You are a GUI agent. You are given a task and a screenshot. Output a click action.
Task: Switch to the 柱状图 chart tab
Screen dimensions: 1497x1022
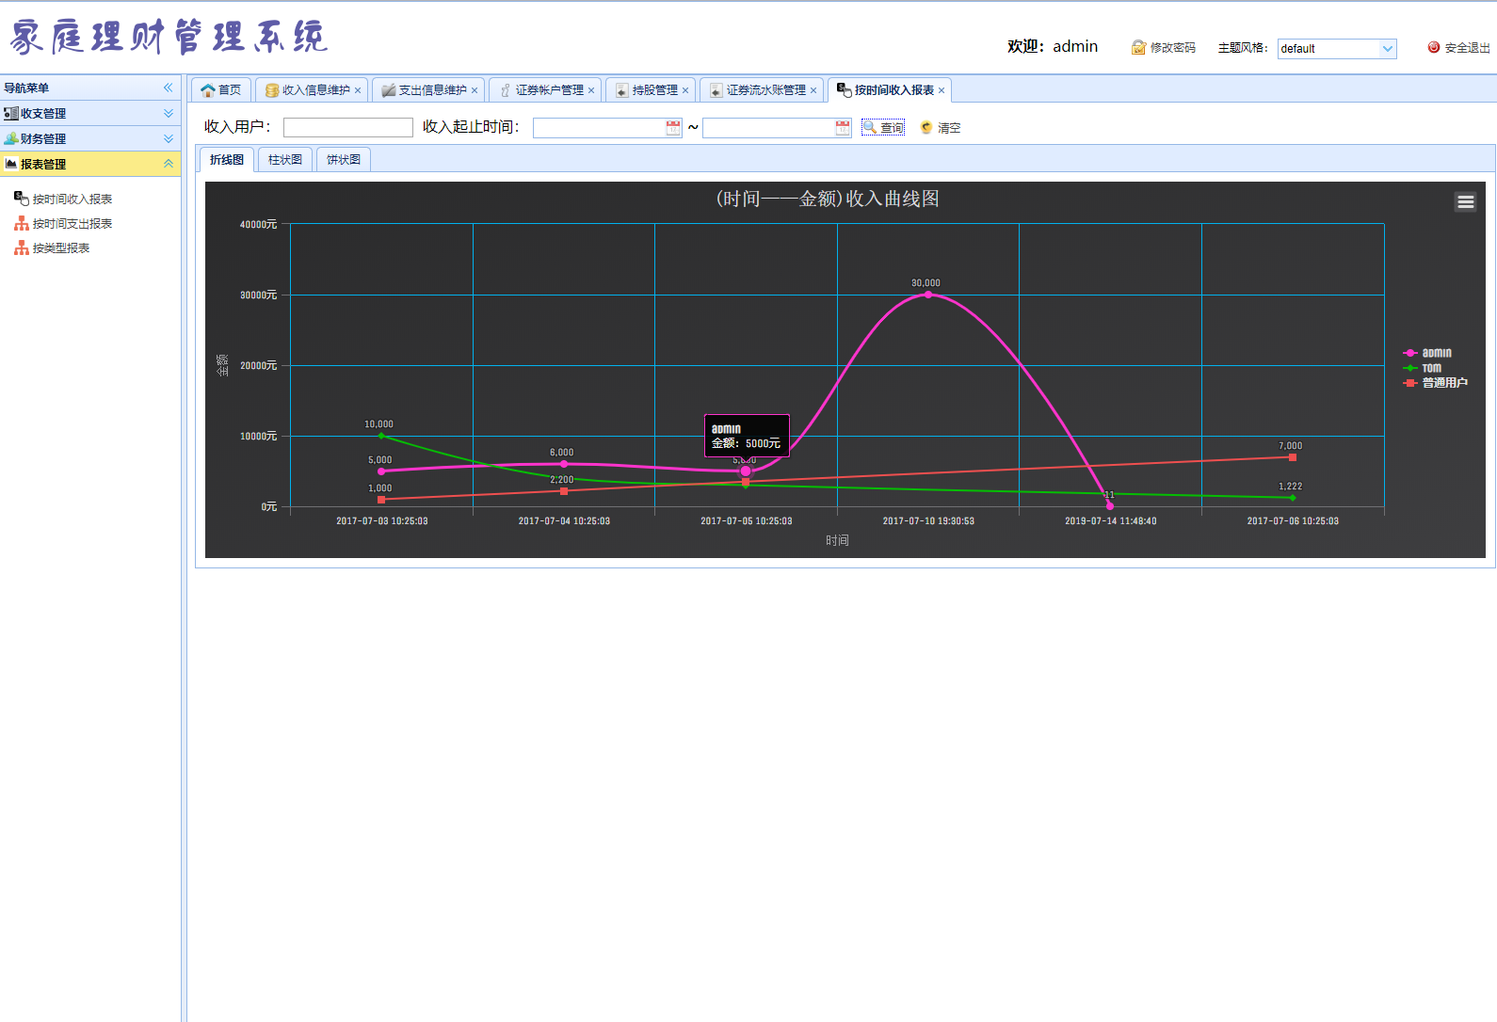tap(285, 160)
